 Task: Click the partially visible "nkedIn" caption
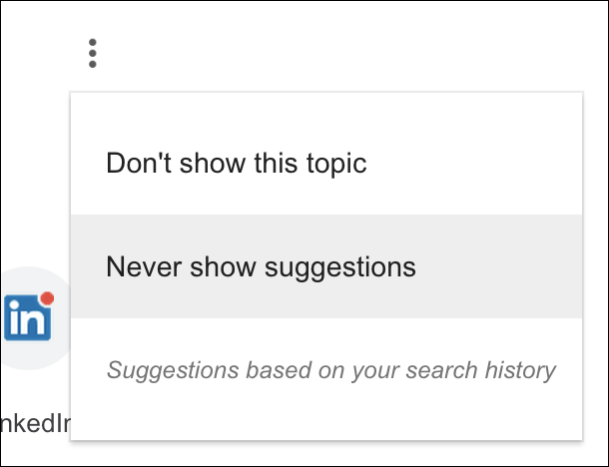[x=35, y=423]
